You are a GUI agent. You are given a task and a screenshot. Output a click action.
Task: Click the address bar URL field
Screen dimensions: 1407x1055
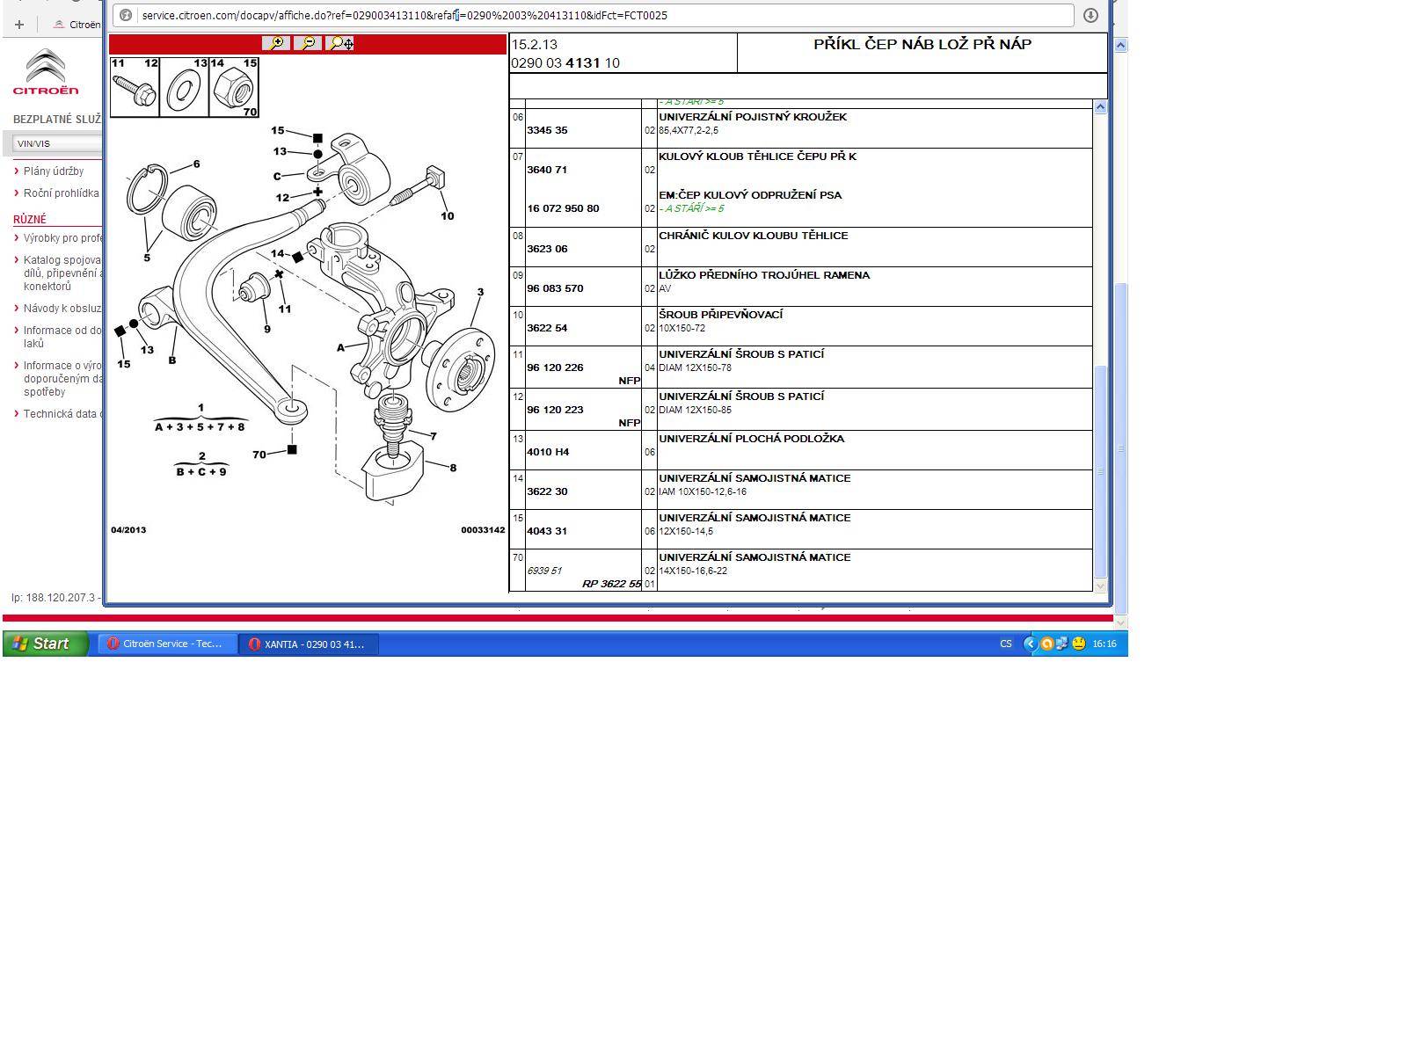click(594, 15)
